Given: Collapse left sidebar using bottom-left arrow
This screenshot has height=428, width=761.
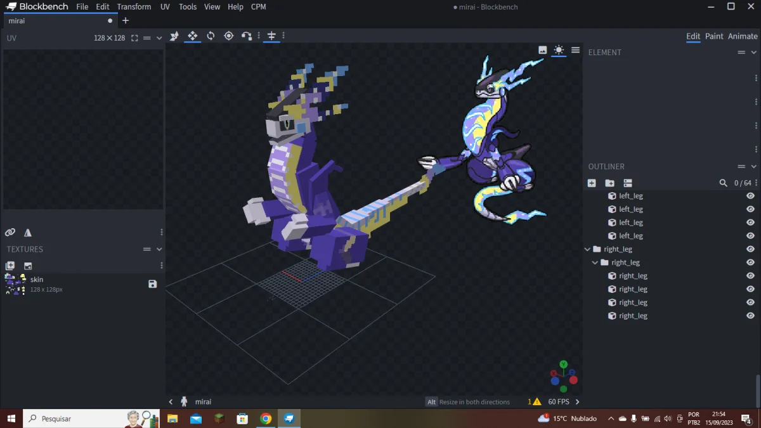Looking at the screenshot, I should click(x=171, y=402).
